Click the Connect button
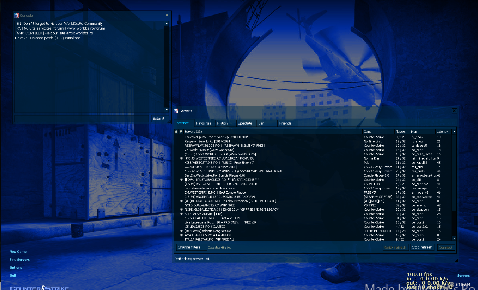Screen dimensions: 478x290 pyautogui.click(x=446, y=247)
